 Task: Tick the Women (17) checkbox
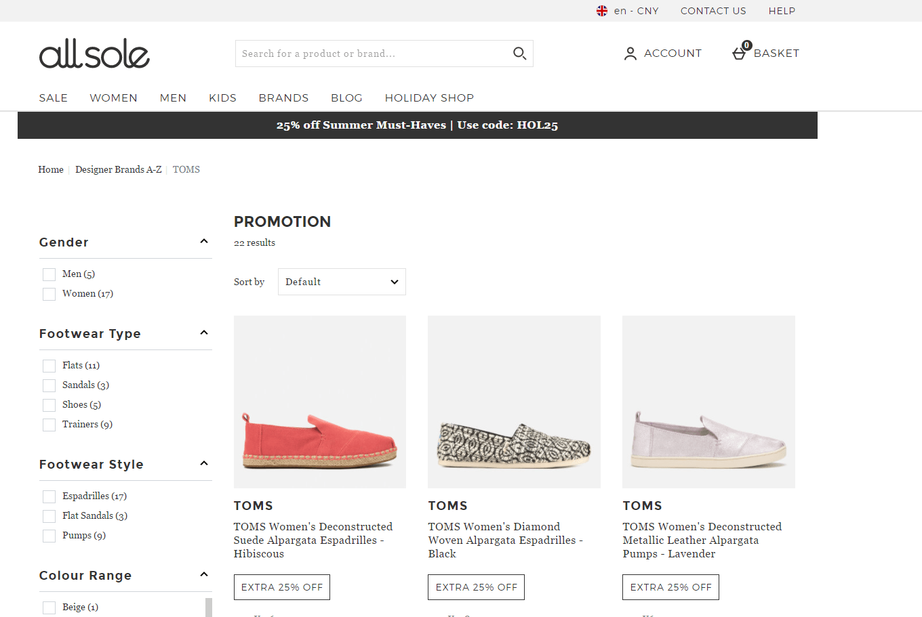[x=49, y=294]
